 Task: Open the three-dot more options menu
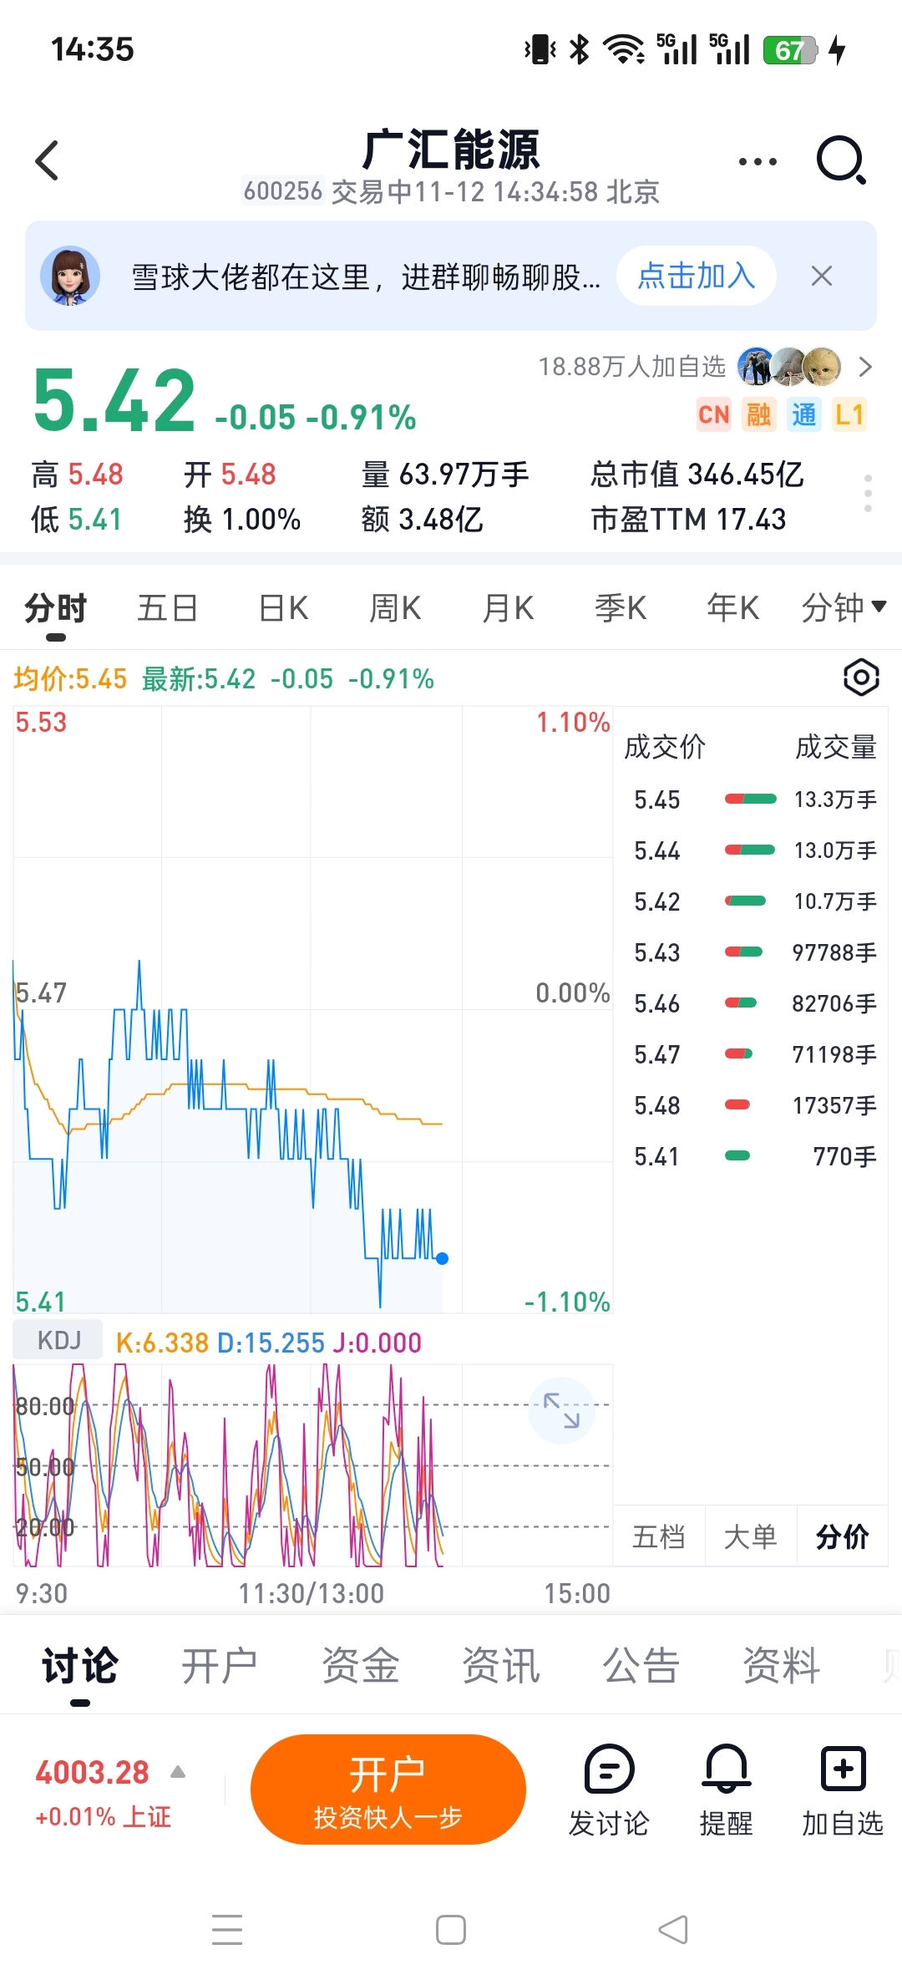[758, 161]
